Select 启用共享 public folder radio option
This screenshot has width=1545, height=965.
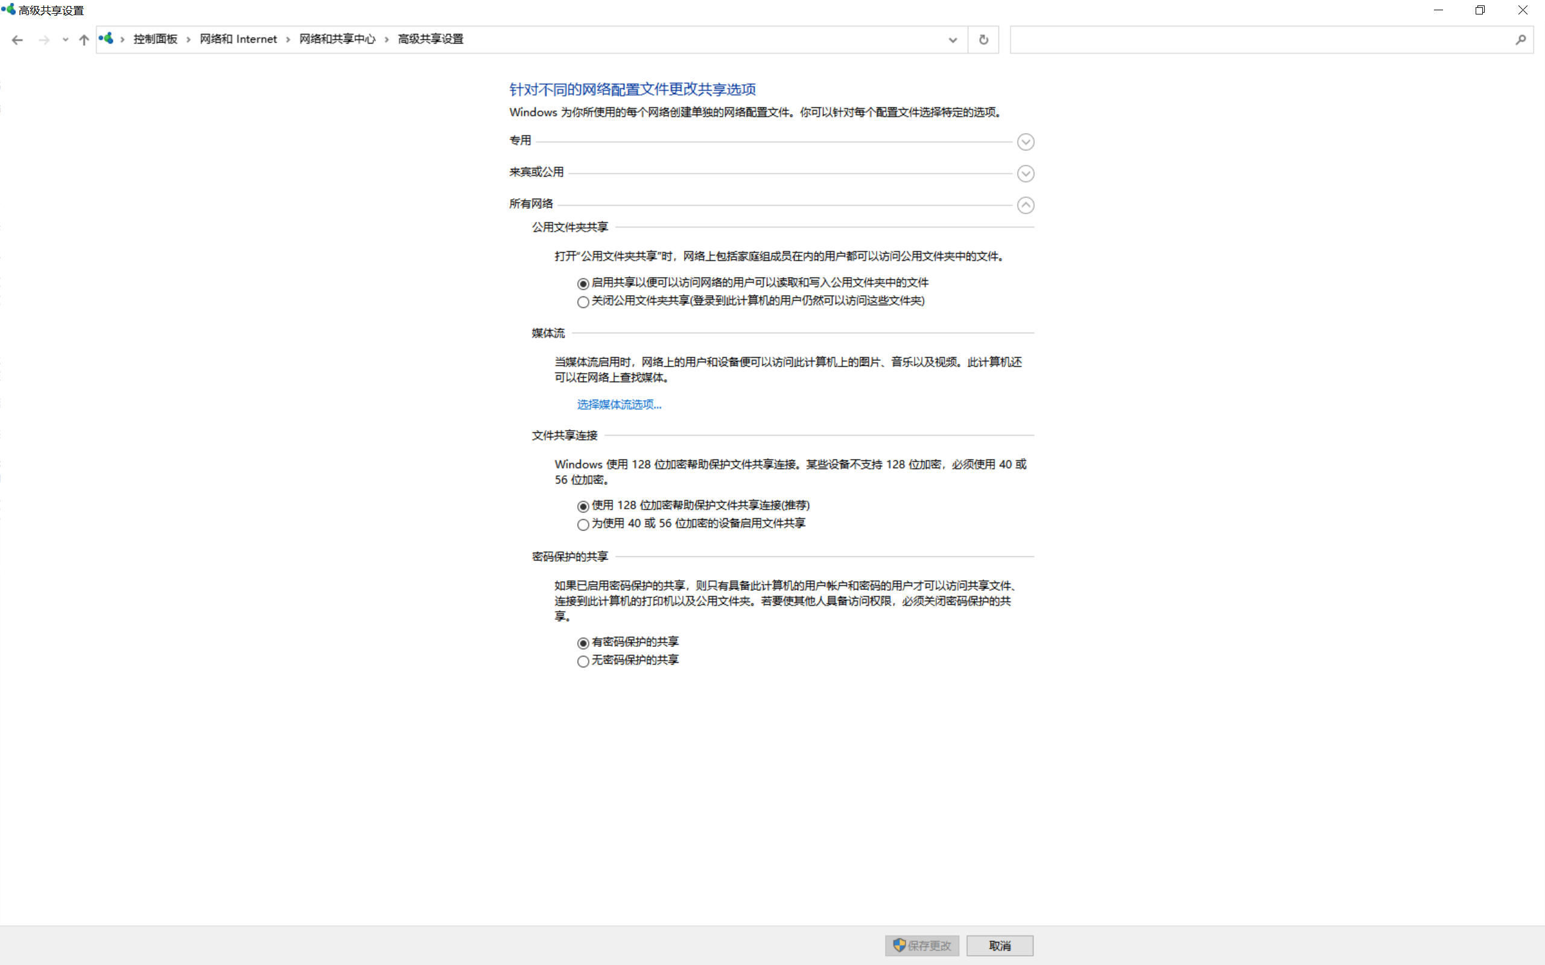(x=583, y=284)
